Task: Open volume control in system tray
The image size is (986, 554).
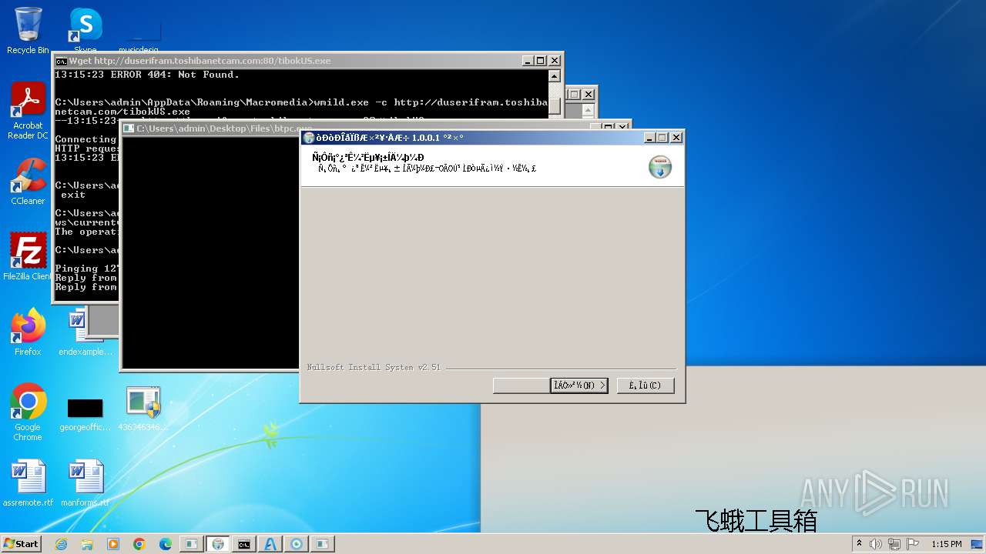Action: click(876, 544)
